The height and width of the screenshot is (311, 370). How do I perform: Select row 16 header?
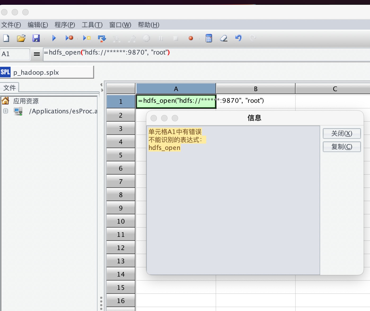(121, 300)
